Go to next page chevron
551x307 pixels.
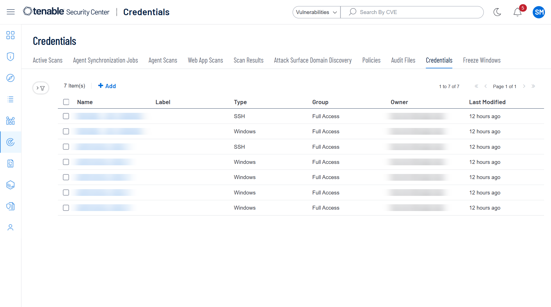524,86
